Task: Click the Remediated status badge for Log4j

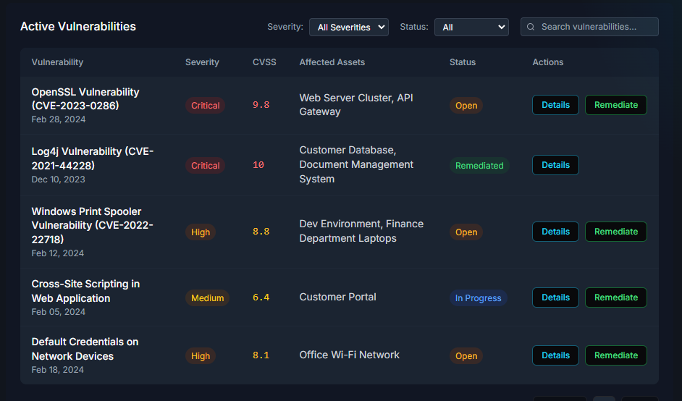Action: (479, 166)
